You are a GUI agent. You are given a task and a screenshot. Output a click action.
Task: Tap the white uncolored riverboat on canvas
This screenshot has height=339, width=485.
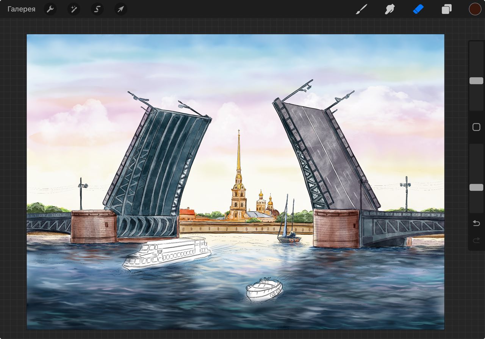pyautogui.click(x=167, y=253)
